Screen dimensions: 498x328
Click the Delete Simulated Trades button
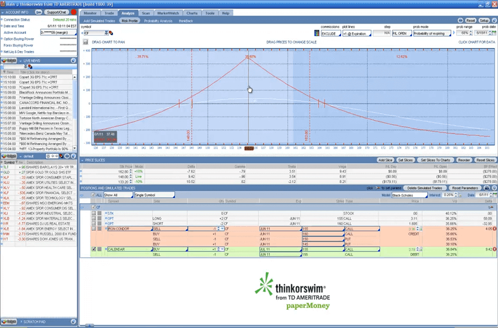pyautogui.click(x=425, y=188)
